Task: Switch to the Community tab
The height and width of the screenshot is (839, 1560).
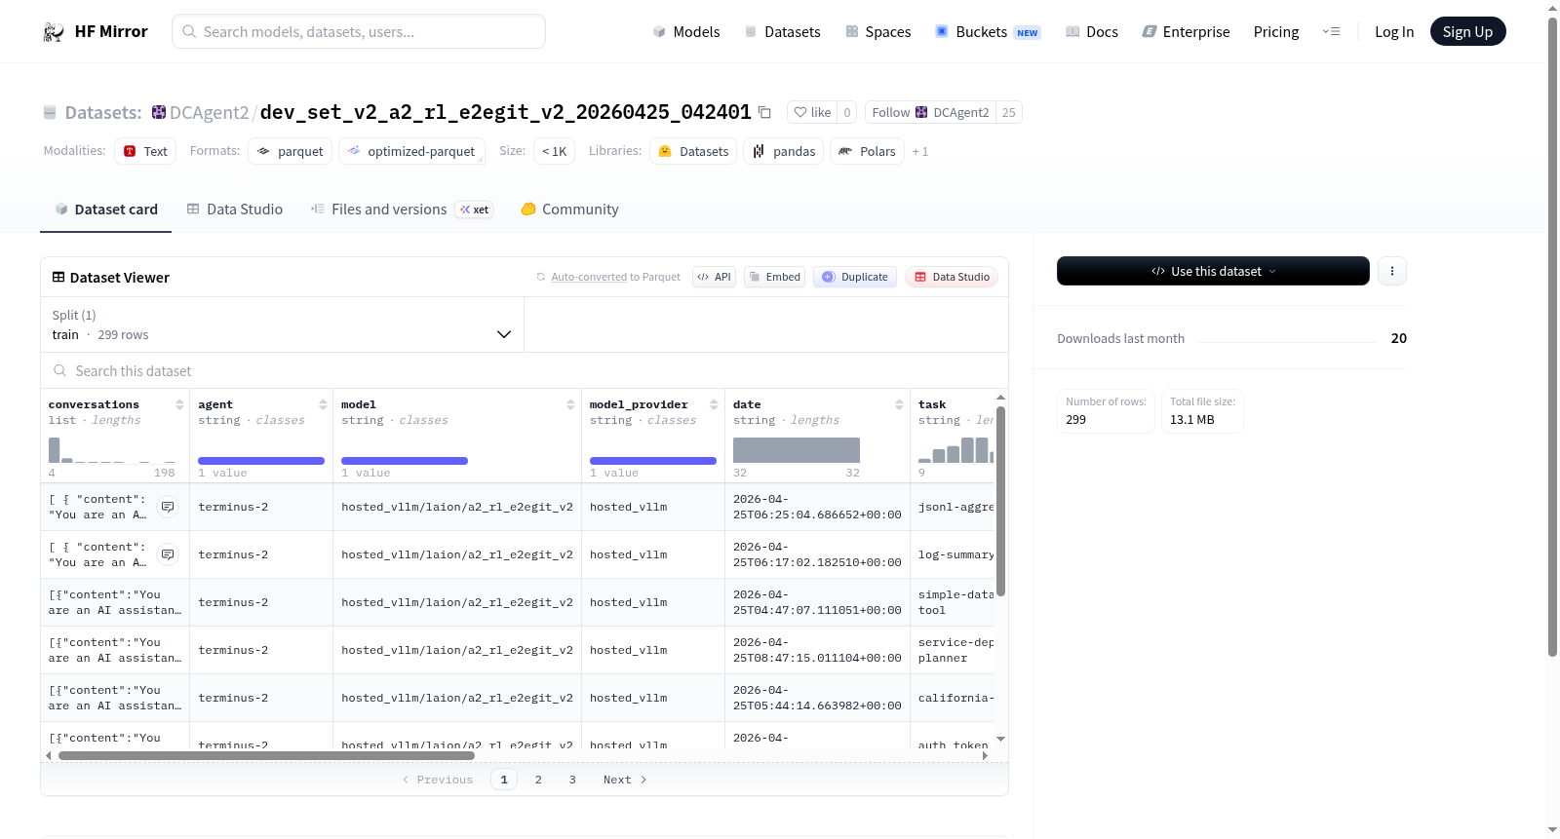Action: point(569,210)
